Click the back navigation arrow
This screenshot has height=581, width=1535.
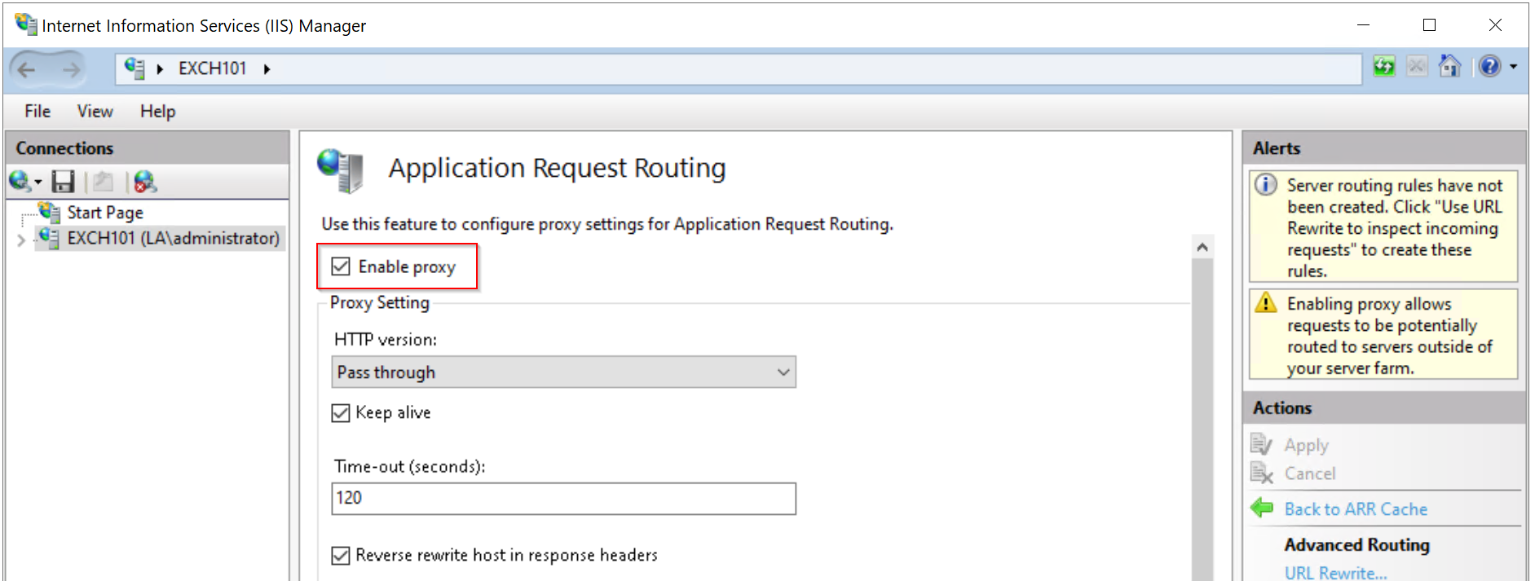27,69
